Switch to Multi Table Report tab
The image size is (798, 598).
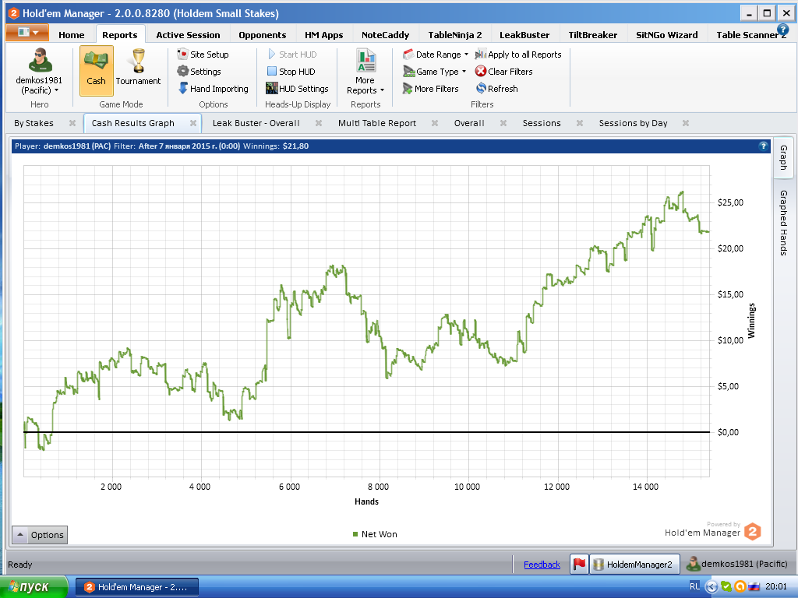377,123
